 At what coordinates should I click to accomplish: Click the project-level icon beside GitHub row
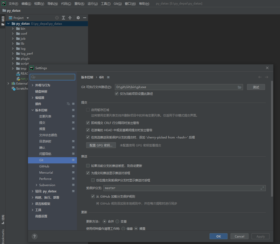pos(73,166)
